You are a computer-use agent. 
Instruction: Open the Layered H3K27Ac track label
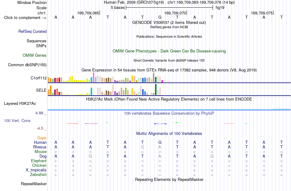(20, 104)
